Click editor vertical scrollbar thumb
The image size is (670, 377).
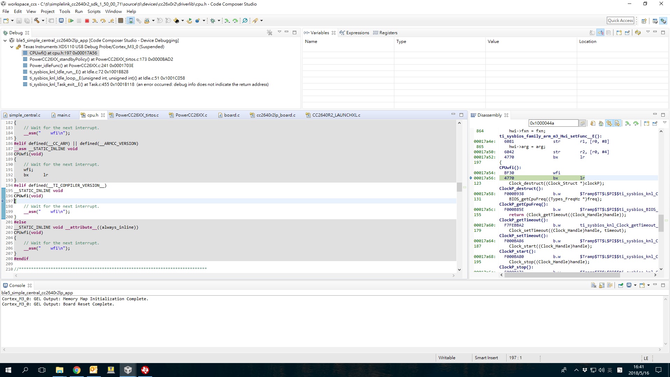pos(459,187)
